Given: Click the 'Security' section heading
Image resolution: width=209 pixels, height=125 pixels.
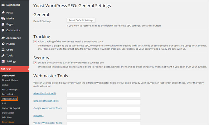Looking at the screenshot, I should click(41, 58).
